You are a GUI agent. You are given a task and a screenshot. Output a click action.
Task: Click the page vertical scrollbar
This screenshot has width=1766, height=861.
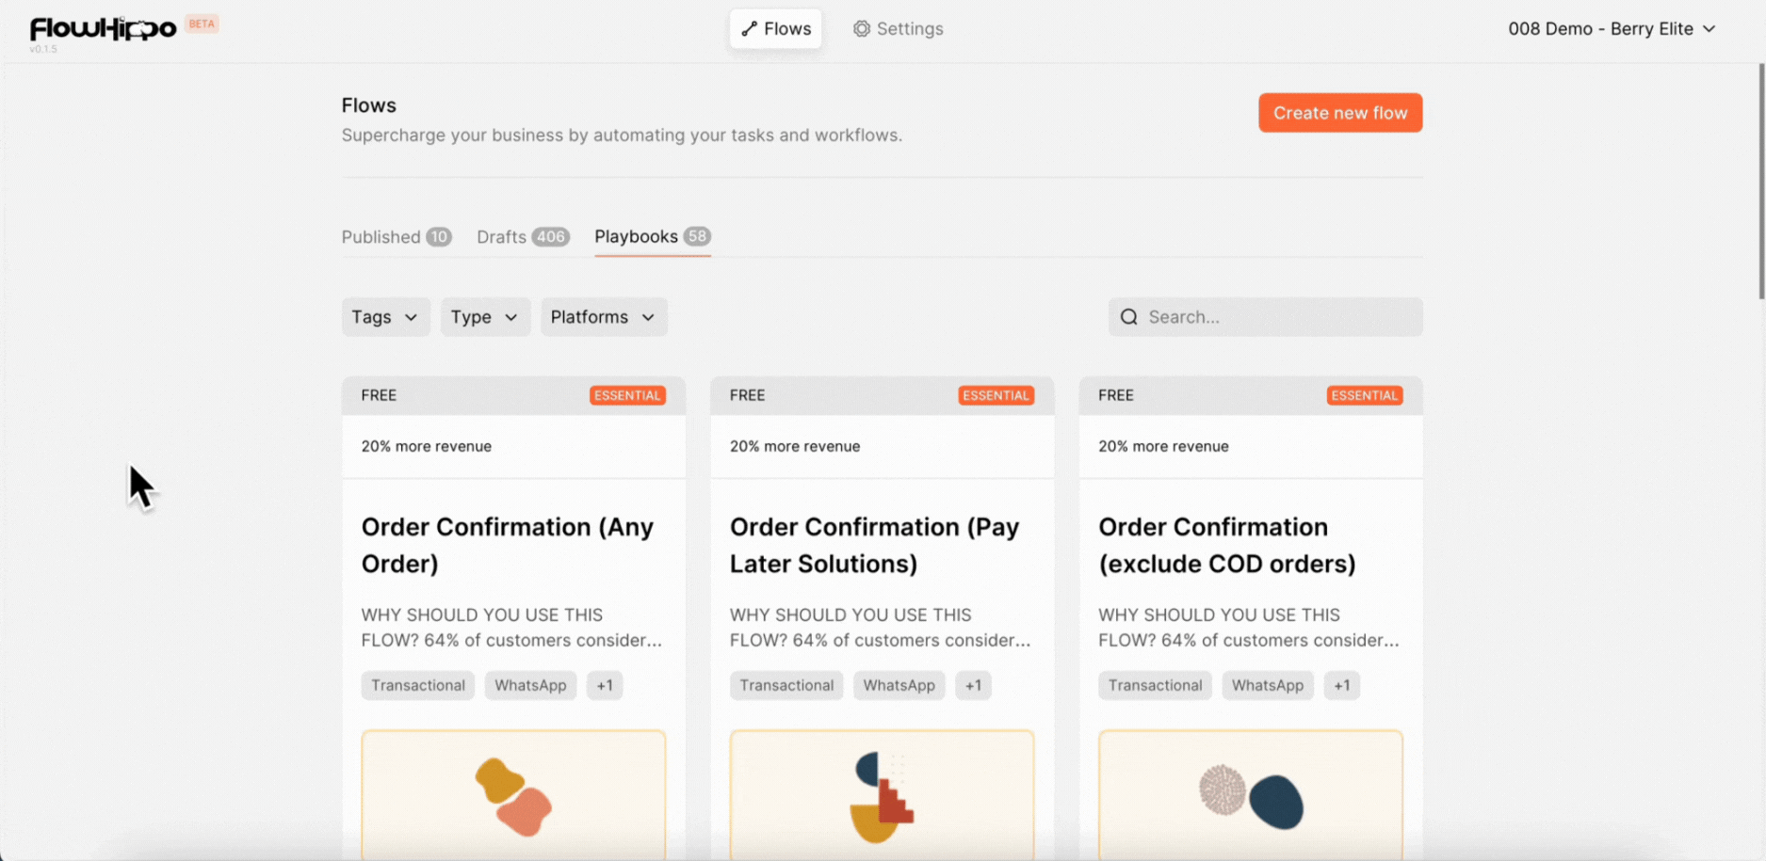[x=1761, y=182]
